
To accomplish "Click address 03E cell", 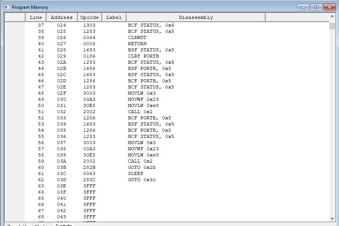I will pyautogui.click(x=61, y=186).
